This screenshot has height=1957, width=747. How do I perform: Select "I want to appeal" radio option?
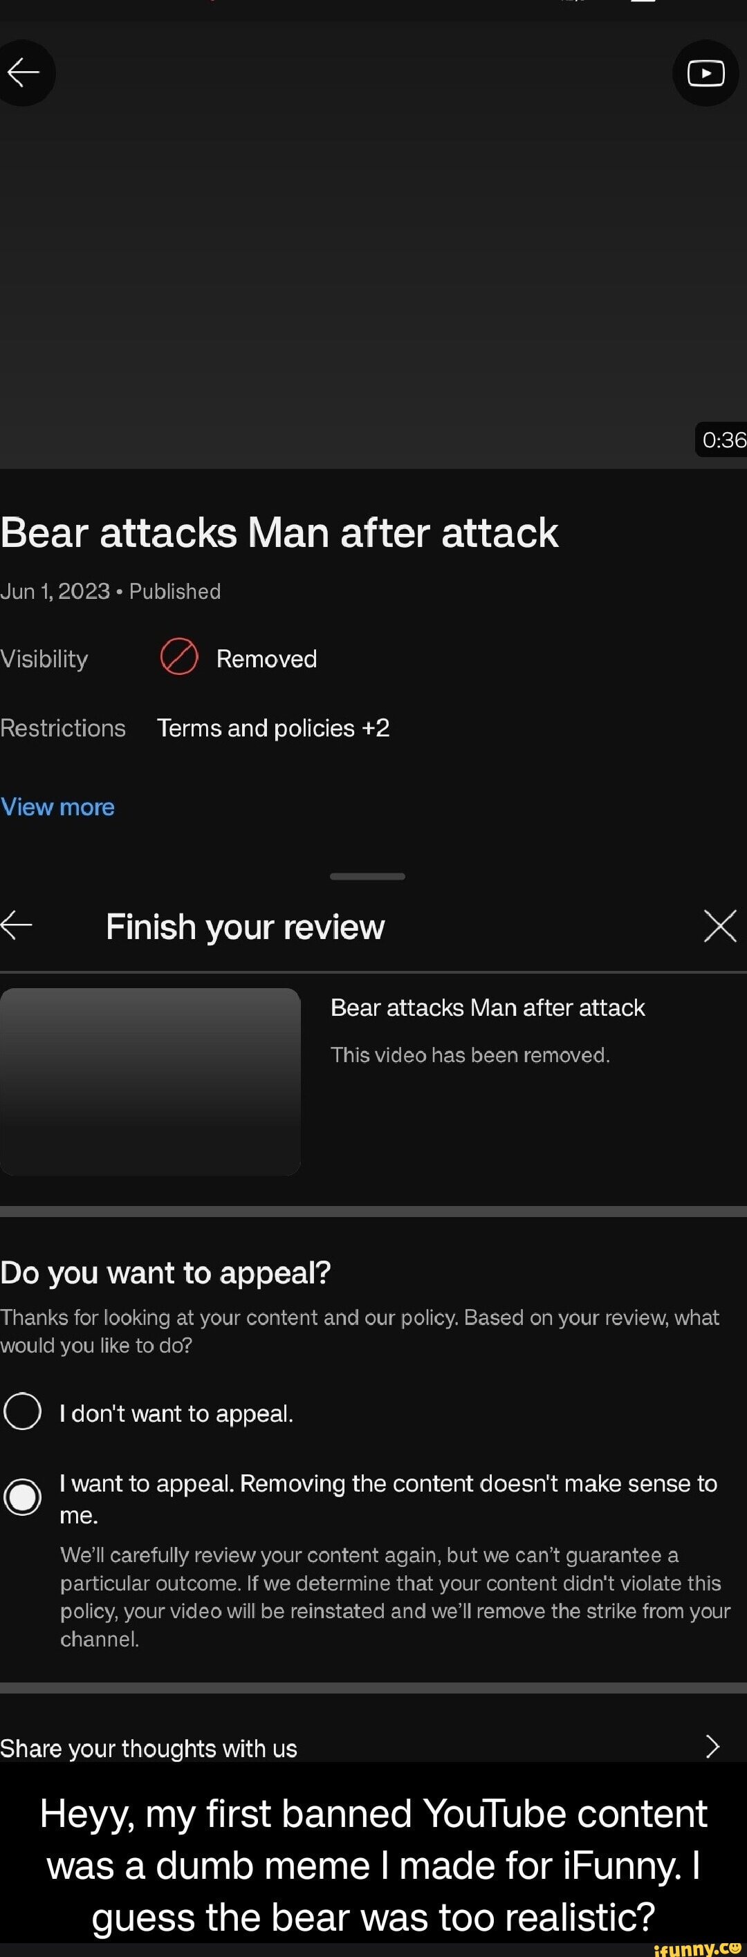coord(23,1496)
